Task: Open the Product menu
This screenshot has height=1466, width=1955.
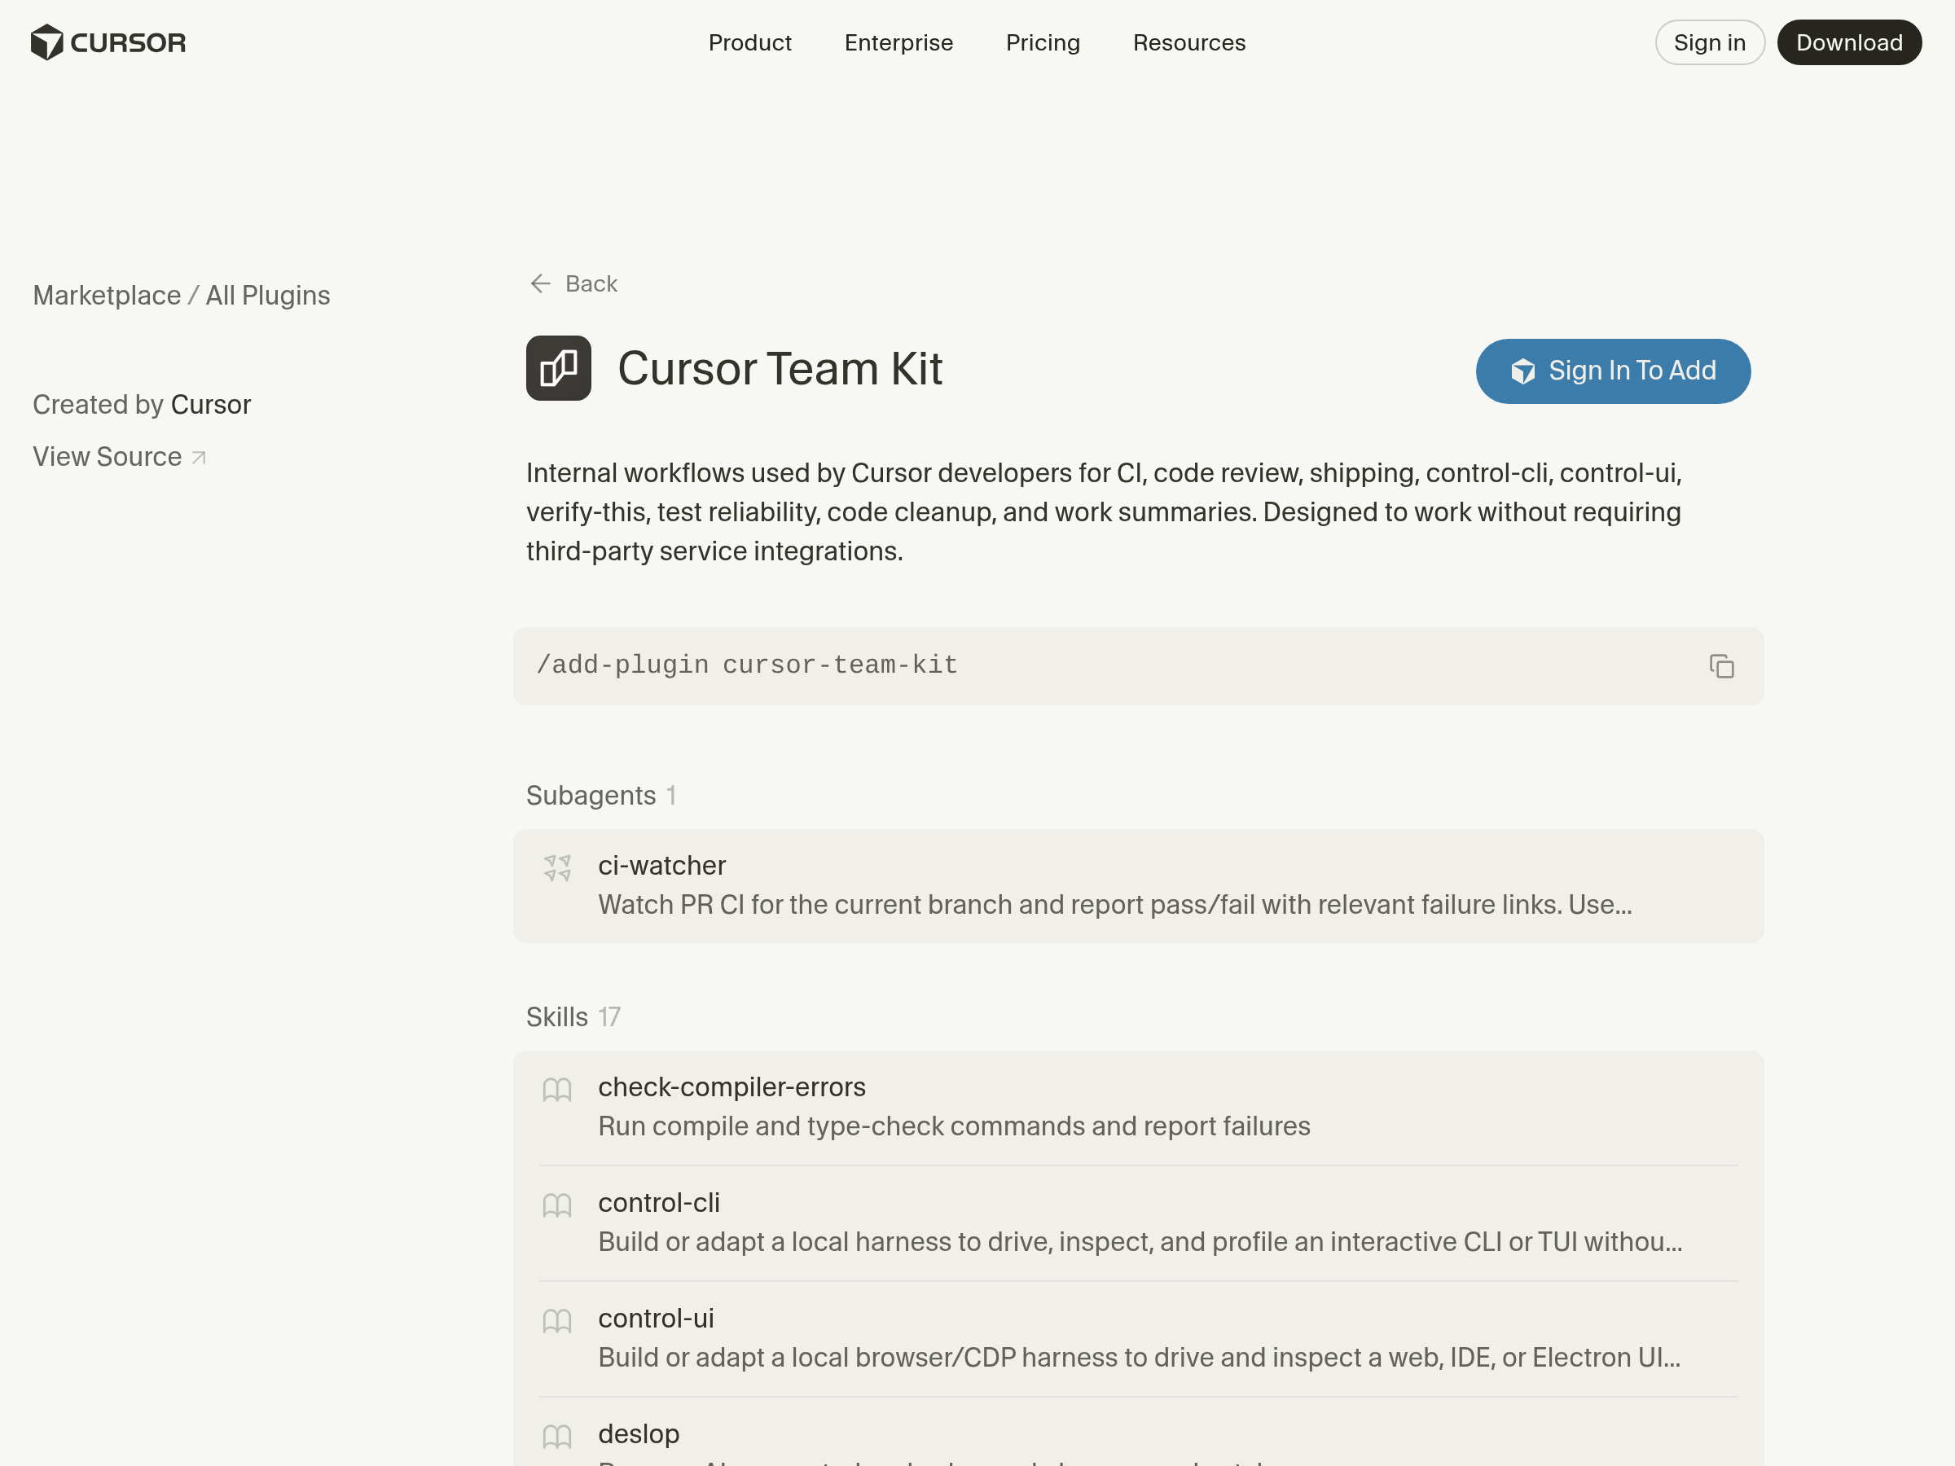Action: click(x=749, y=42)
